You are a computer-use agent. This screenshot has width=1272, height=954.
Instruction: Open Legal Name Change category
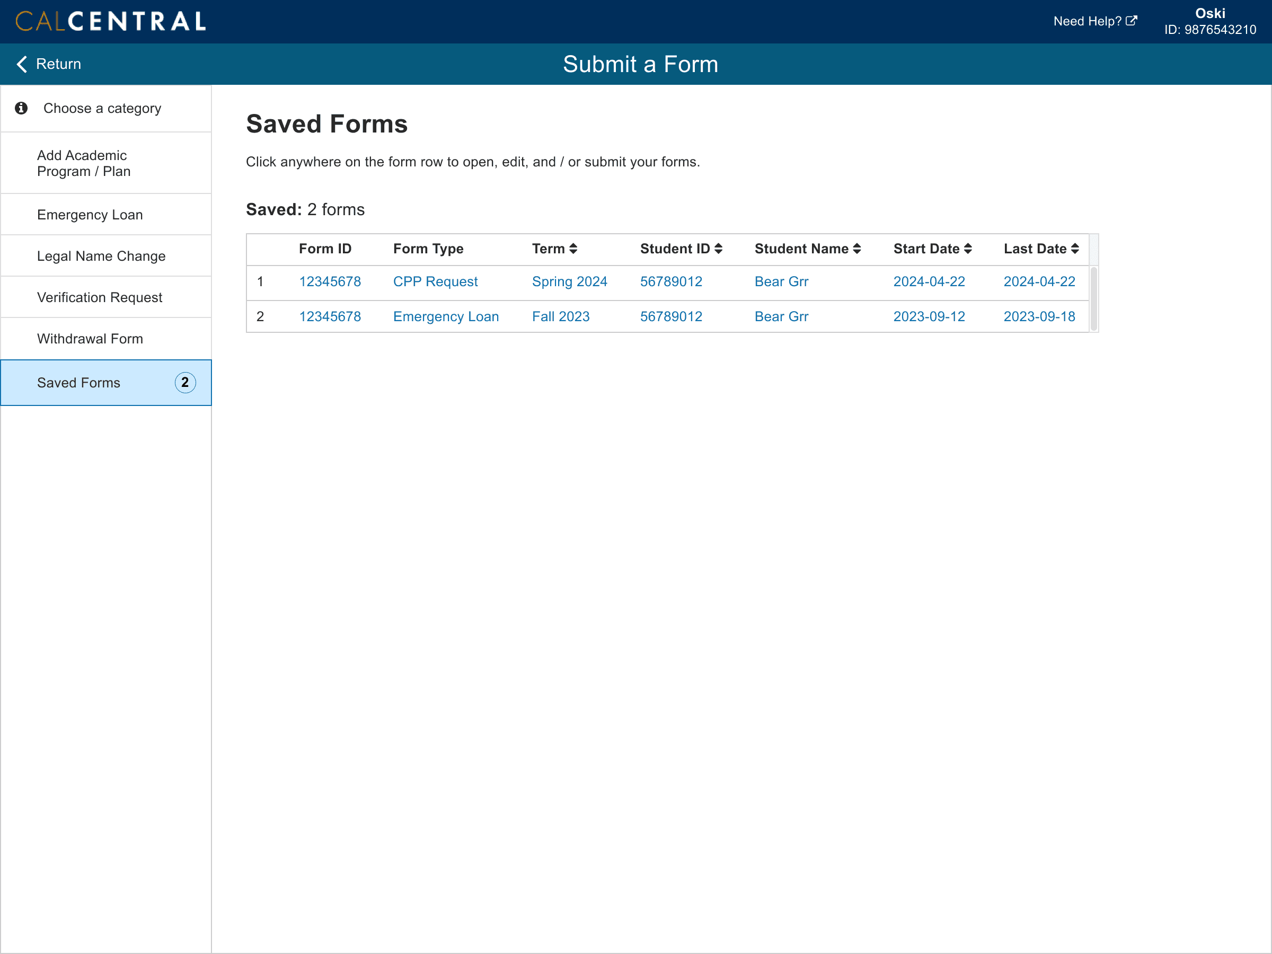click(x=101, y=256)
